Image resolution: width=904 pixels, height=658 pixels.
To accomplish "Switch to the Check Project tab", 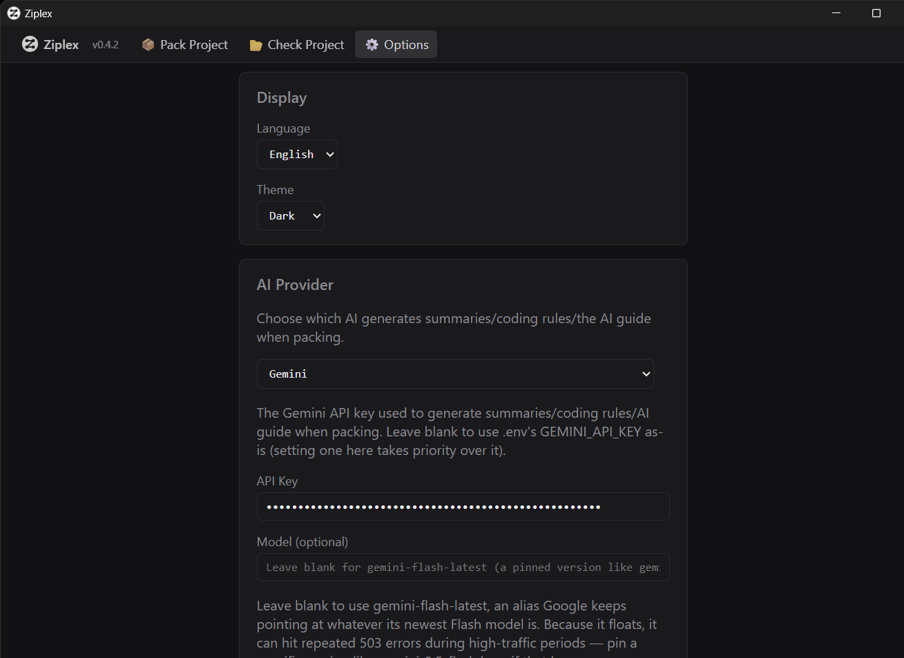I will pyautogui.click(x=296, y=44).
